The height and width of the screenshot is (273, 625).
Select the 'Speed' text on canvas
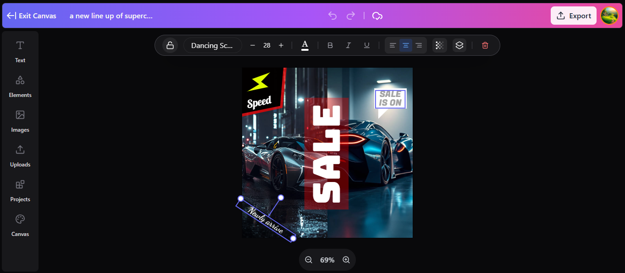pos(260,102)
